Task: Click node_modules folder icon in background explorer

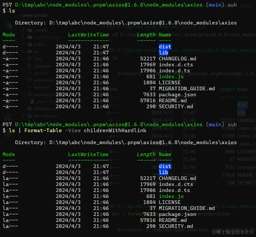Action: pyautogui.click(x=29, y=37)
